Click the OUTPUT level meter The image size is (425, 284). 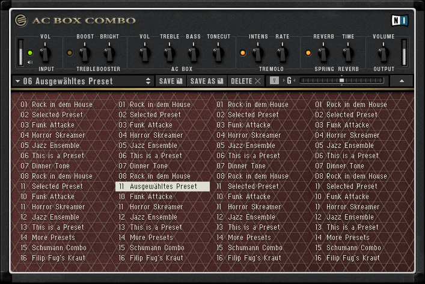click(404, 52)
